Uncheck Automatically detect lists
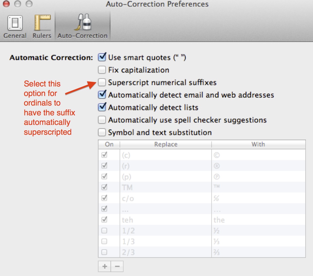The width and height of the screenshot is (313, 276). [x=102, y=107]
